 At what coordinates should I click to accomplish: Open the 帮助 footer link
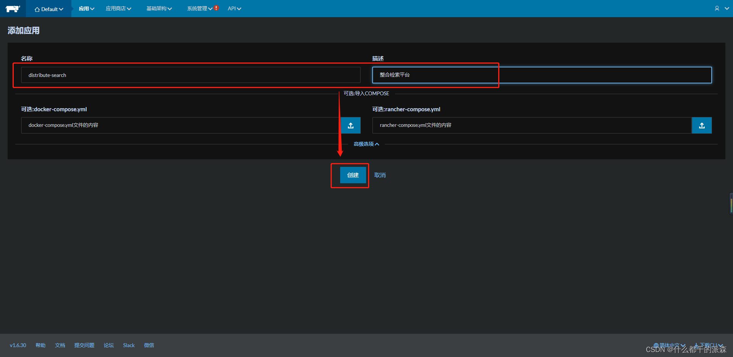[x=40, y=345]
